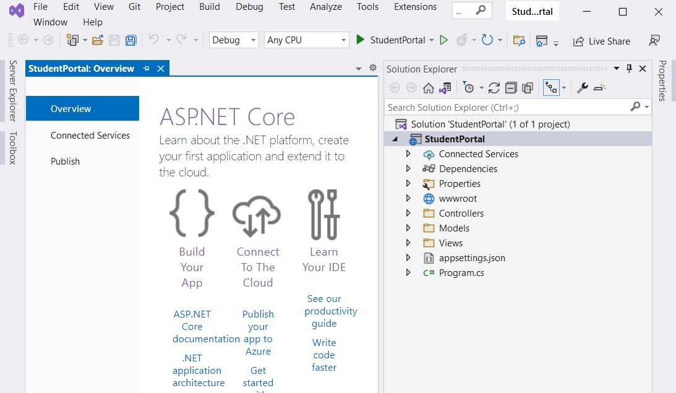
Task: Click the Visual Studio logo icon
Action: tap(17, 11)
